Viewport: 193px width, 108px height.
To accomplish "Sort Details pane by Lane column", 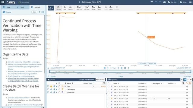I will point(92,83).
